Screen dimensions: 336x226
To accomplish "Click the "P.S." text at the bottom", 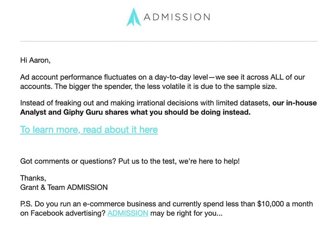I will (x=26, y=204).
